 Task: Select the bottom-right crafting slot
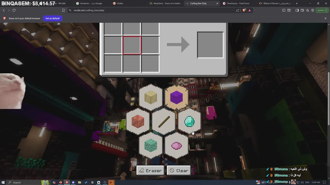[151, 63]
